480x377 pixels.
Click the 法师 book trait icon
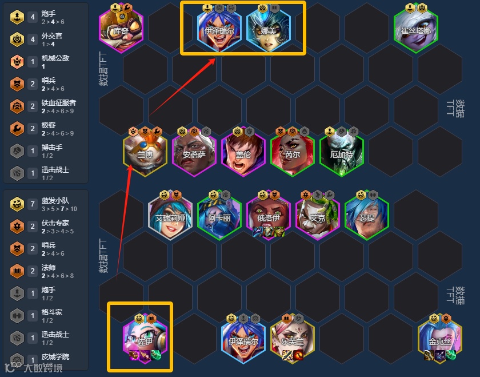pos(17,271)
